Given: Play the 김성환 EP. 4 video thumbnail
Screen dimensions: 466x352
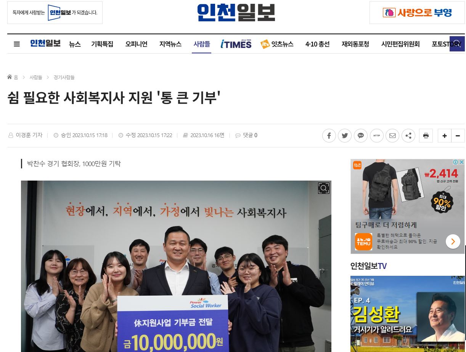Looking at the screenshot, I should [407, 314].
